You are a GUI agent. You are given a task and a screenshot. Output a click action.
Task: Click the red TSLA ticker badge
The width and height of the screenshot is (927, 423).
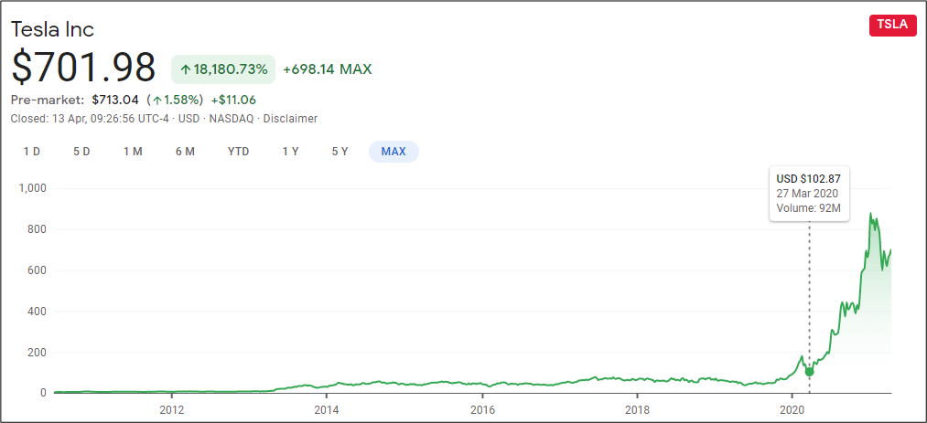(893, 27)
